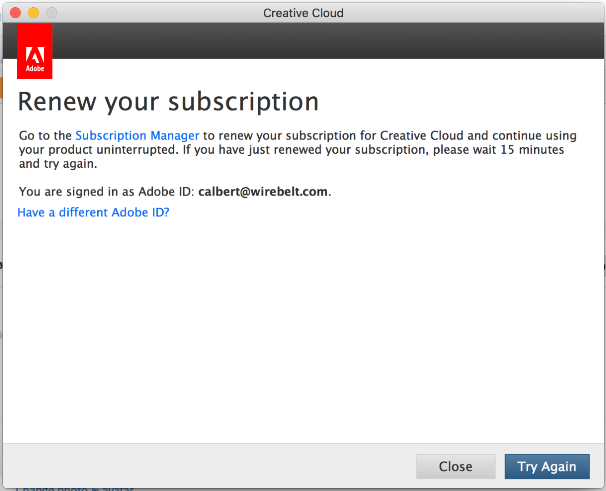Click the red Adobe logo icon
606x491 pixels.
(x=35, y=51)
